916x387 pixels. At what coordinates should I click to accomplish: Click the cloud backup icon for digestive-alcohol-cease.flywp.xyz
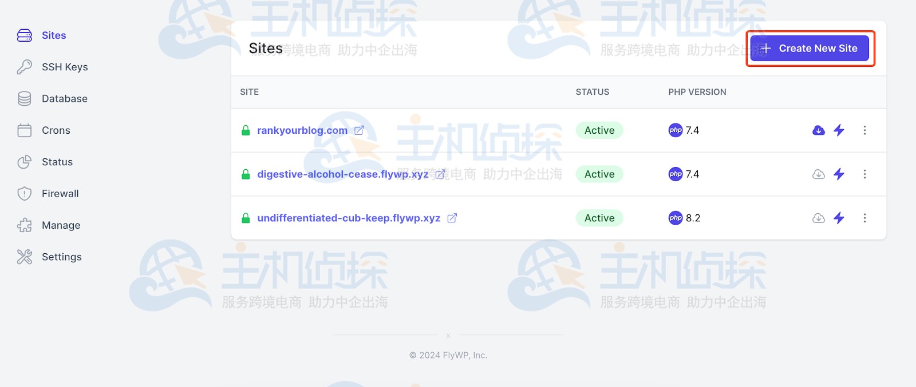point(819,174)
